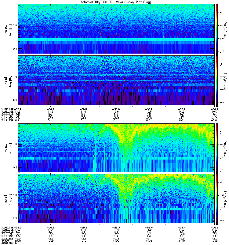The image size is (229, 245).
Task: Click the '0.1' frequency tick of THB B⊥ panel
Action: (15, 49)
